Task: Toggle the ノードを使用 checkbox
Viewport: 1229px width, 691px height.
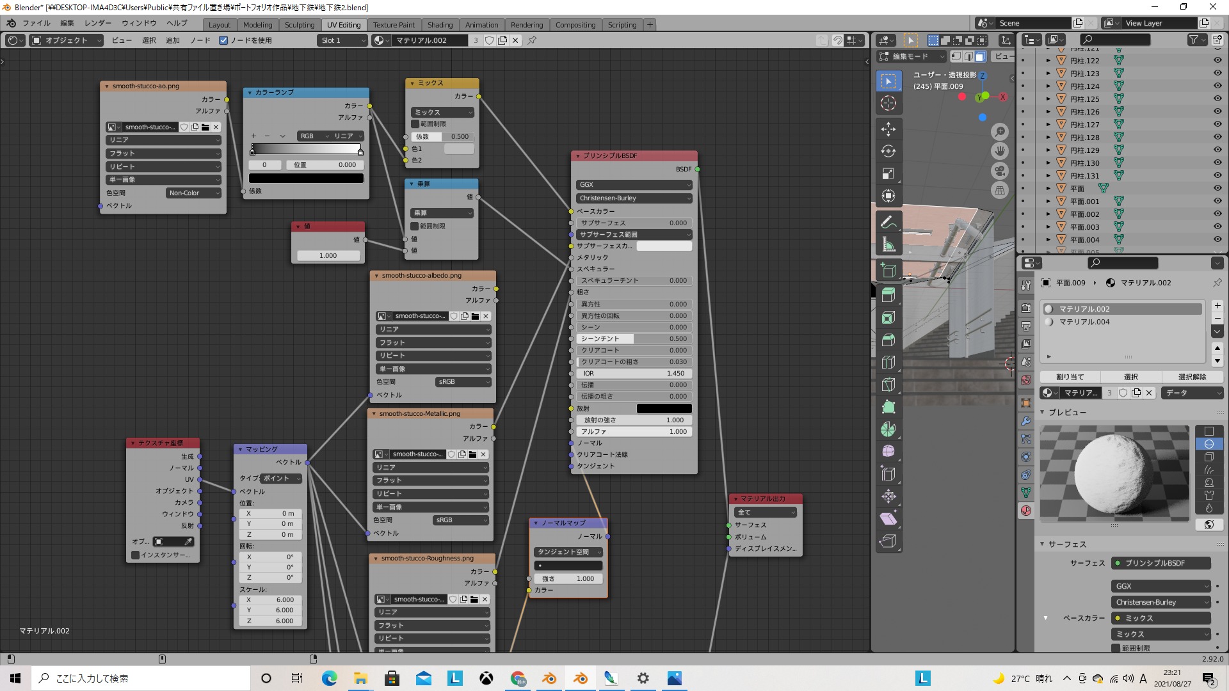Action: tap(223, 40)
